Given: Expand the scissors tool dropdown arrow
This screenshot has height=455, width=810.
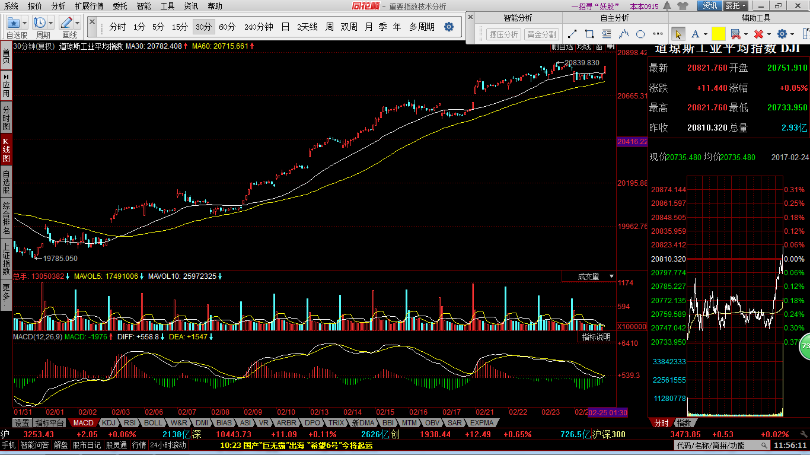Looking at the screenshot, I should click(746, 34).
